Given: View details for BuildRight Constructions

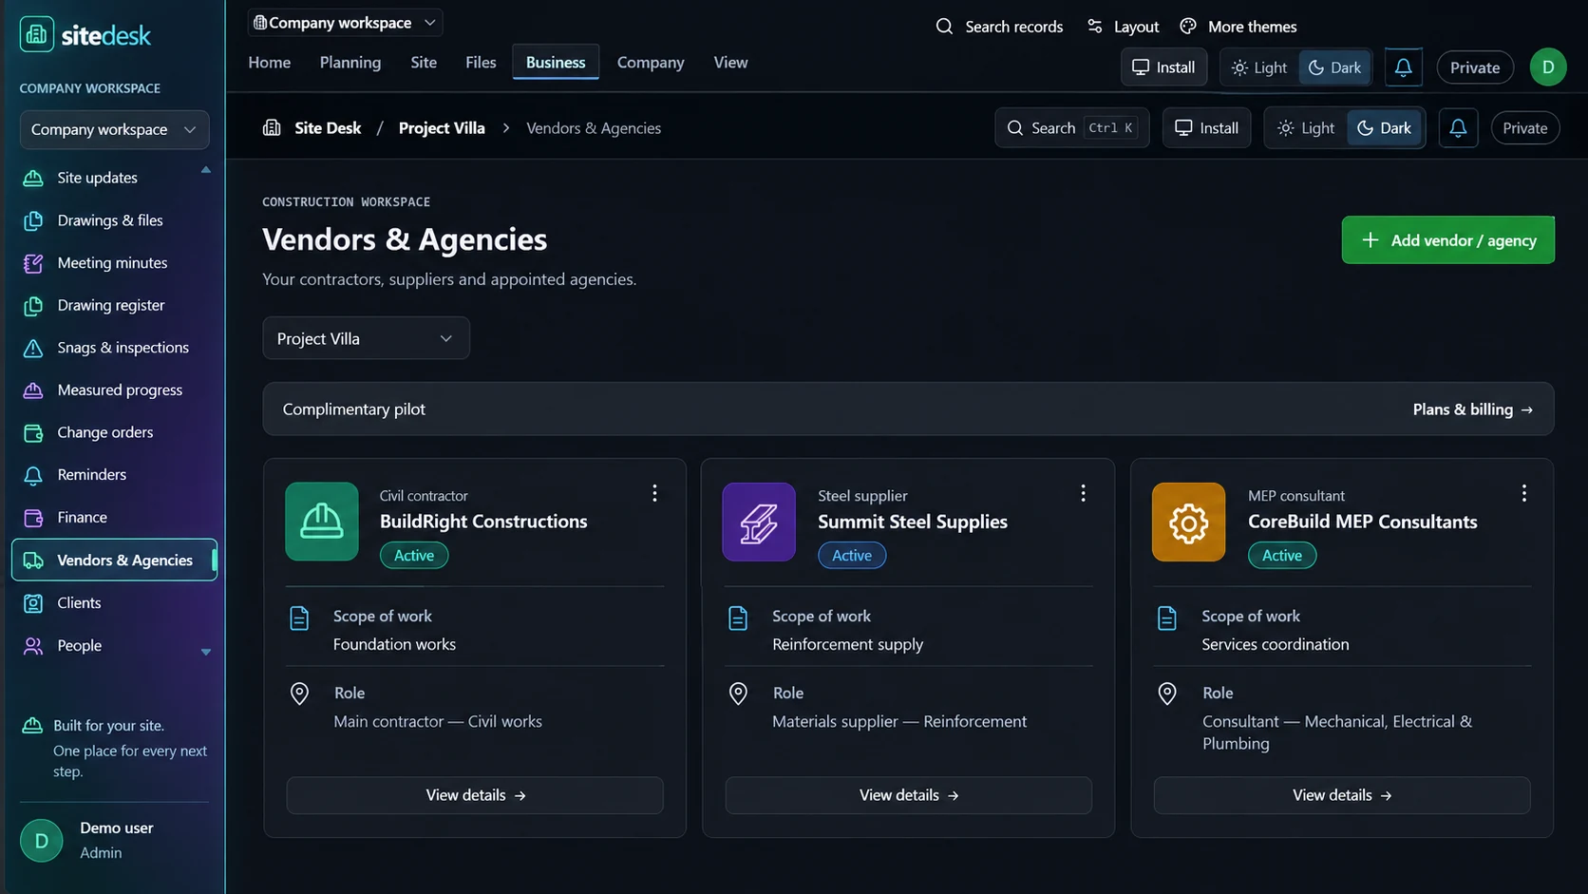Looking at the screenshot, I should coord(475,795).
